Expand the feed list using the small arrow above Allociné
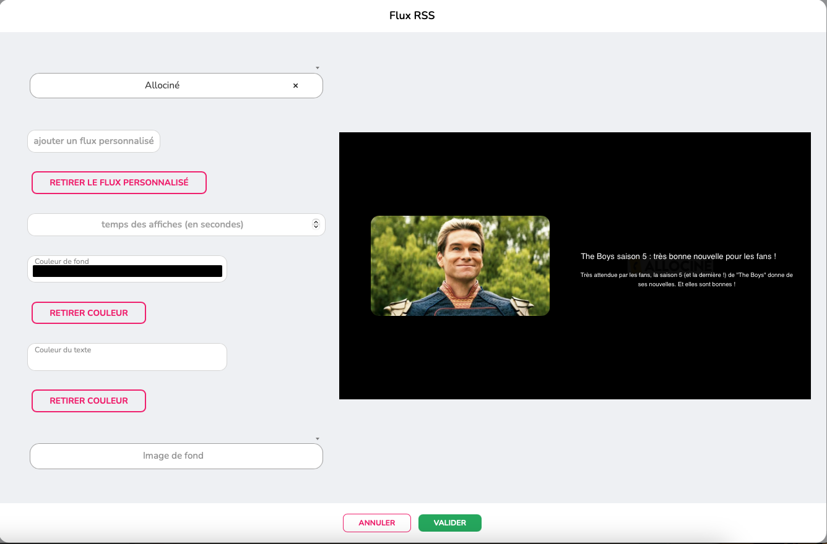Image resolution: width=827 pixels, height=544 pixels. click(318, 67)
